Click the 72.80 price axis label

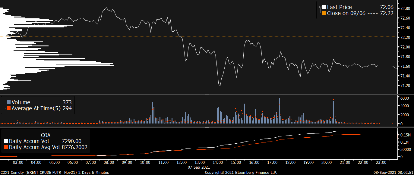coord(405,8)
